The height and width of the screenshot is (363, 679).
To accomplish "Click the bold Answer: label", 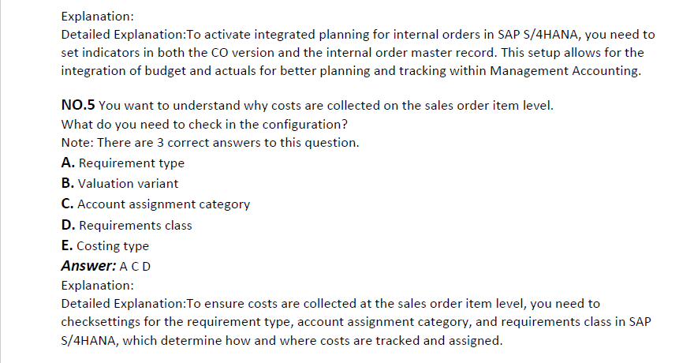I will click(88, 266).
